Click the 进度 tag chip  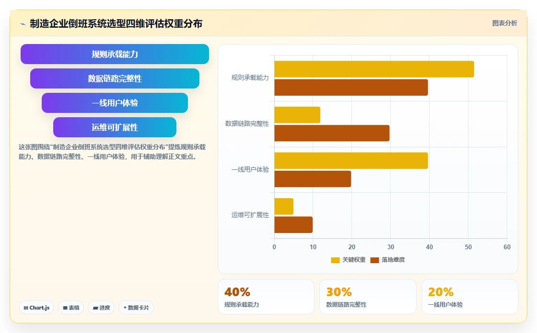101,308
